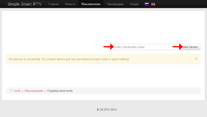
Task: Switch site language to Russian flag
Action: pyautogui.click(x=146, y=4)
